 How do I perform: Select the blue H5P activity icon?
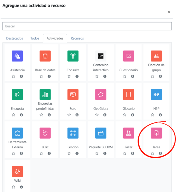pyautogui.click(x=156, y=94)
